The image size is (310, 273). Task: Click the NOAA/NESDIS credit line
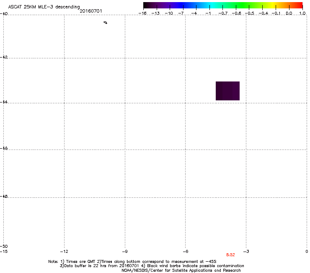click(181, 270)
